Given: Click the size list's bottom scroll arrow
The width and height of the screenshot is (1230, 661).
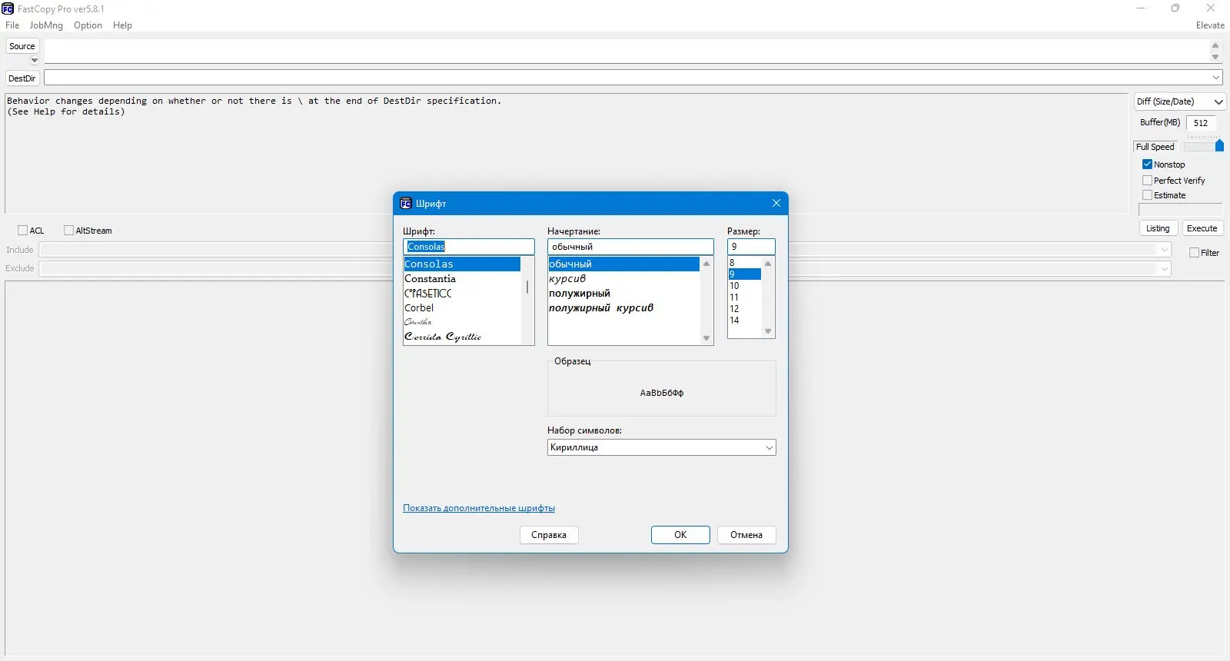Looking at the screenshot, I should click(767, 331).
